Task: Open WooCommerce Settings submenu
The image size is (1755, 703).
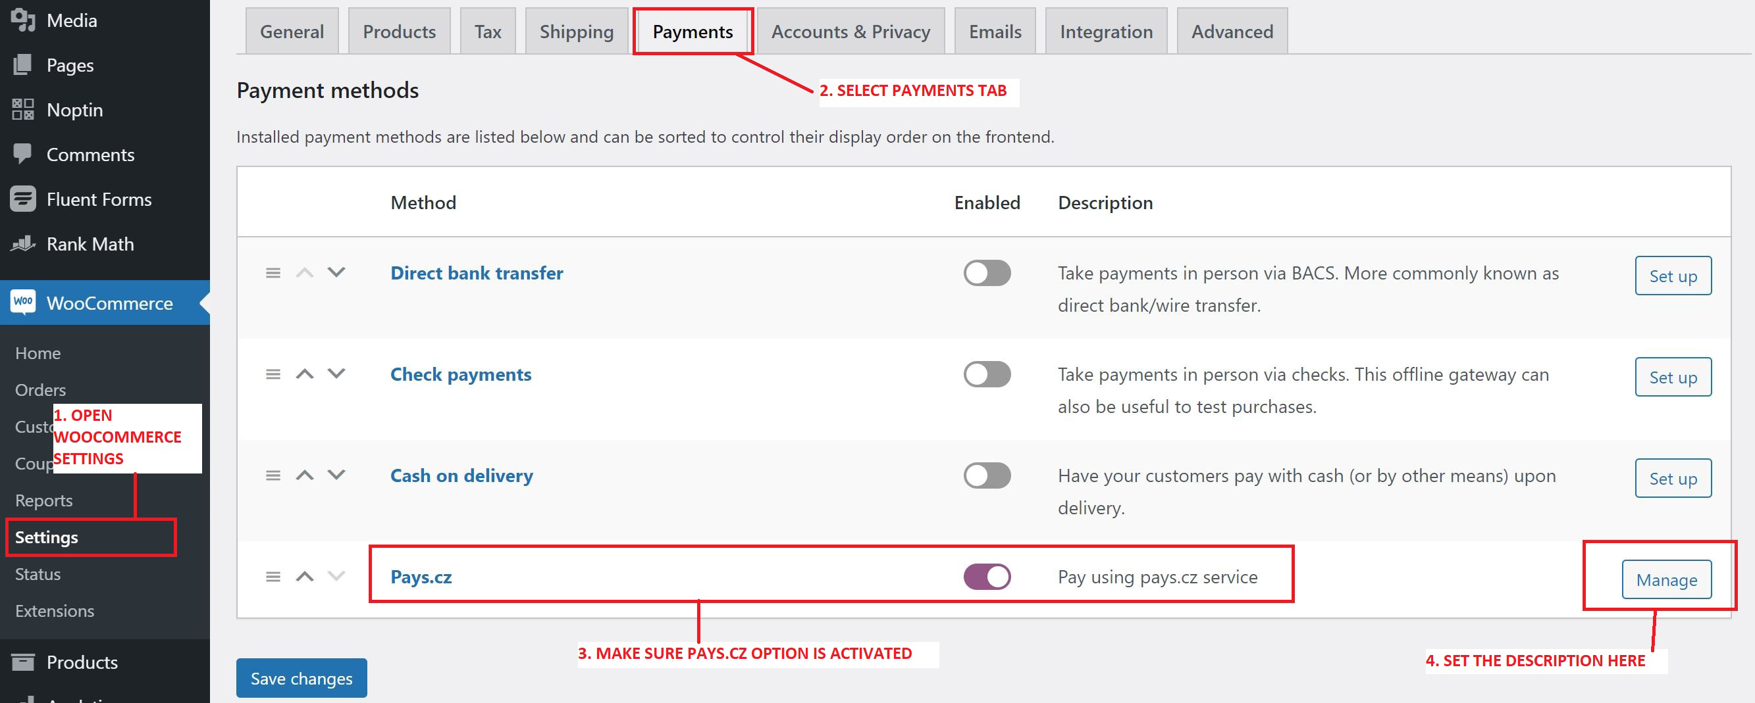Action: click(46, 537)
